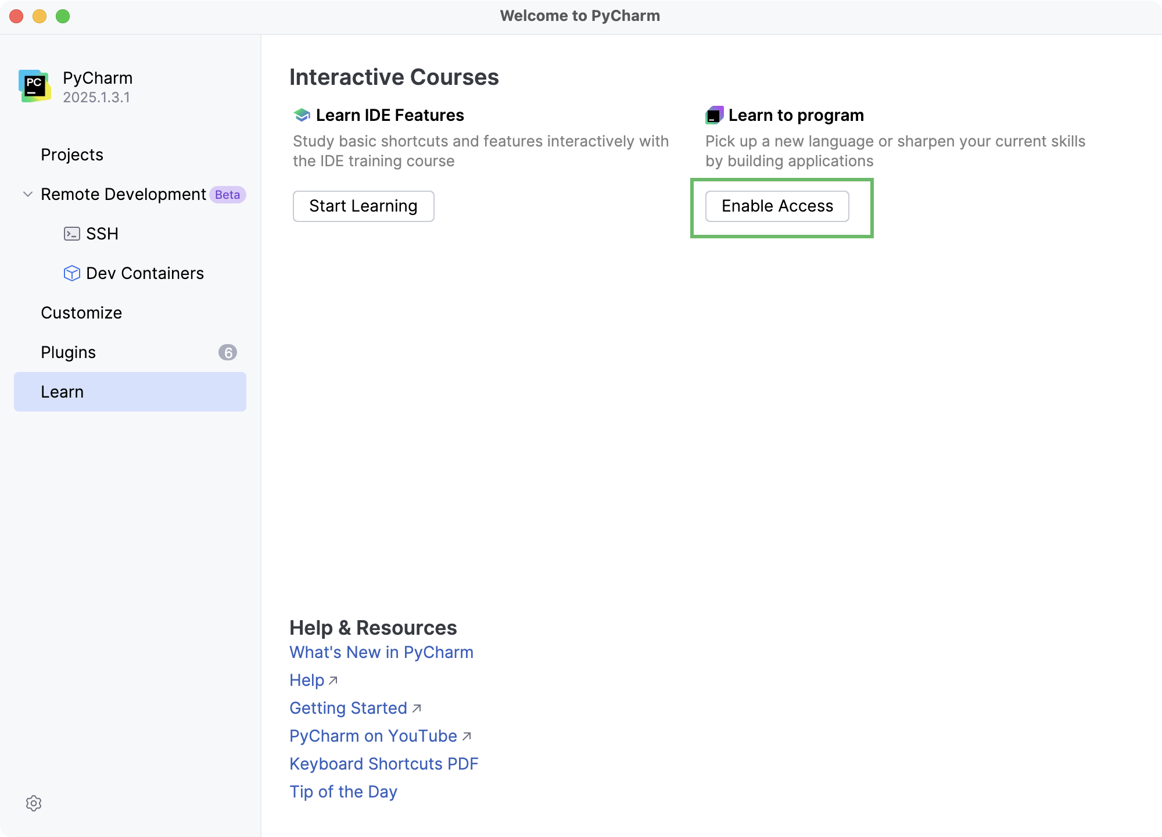Open settings via the gear icon
This screenshot has height=837, width=1162.
pyautogui.click(x=35, y=803)
